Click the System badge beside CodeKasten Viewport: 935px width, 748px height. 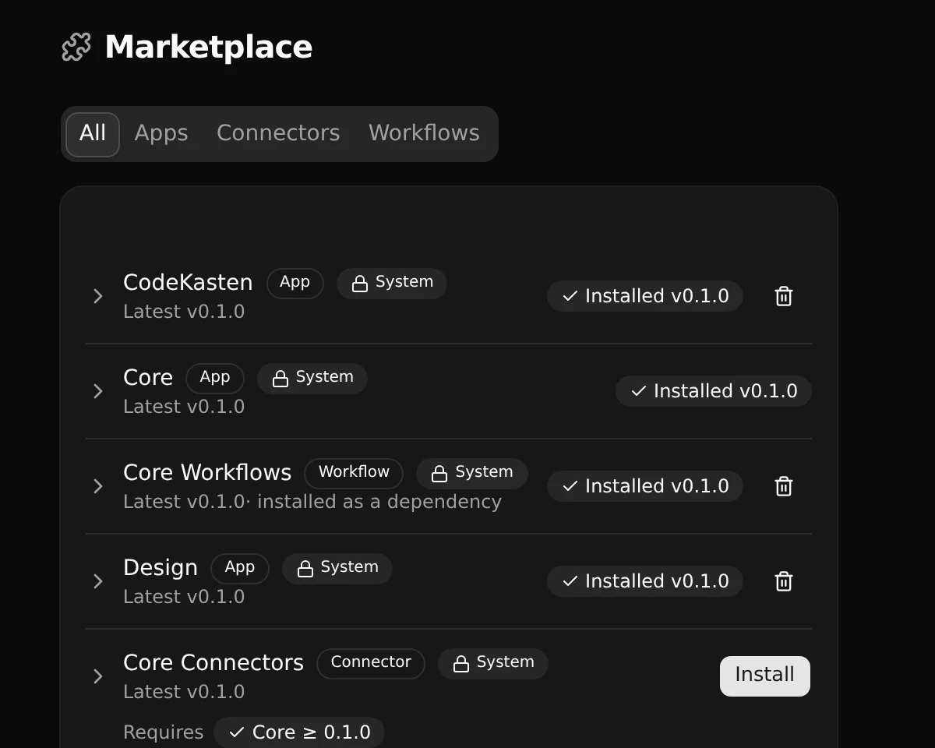tap(392, 284)
